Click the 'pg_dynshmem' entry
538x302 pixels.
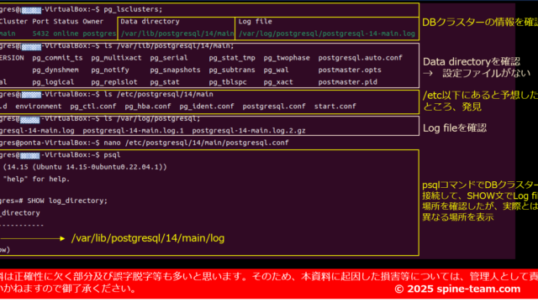click(x=55, y=70)
